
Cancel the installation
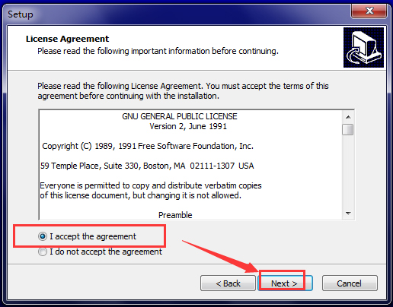click(350, 283)
